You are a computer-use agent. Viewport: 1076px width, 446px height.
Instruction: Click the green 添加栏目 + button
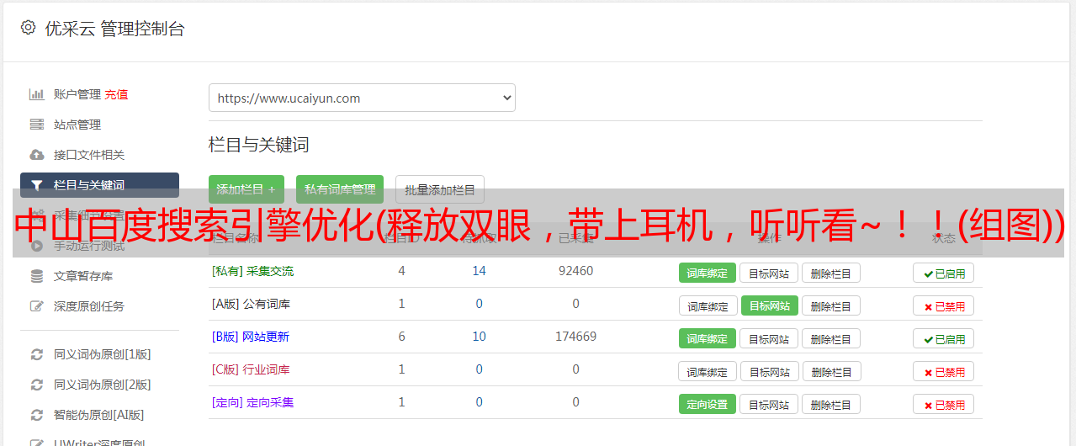coord(246,189)
